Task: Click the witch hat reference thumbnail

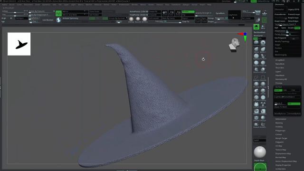Action: pos(19,44)
